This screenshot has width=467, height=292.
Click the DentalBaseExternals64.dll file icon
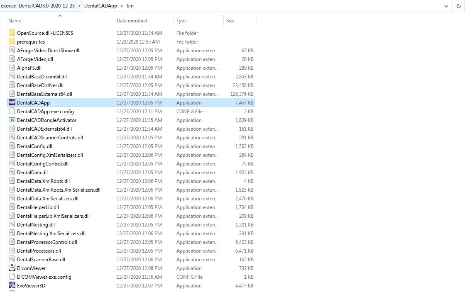(x=12, y=94)
